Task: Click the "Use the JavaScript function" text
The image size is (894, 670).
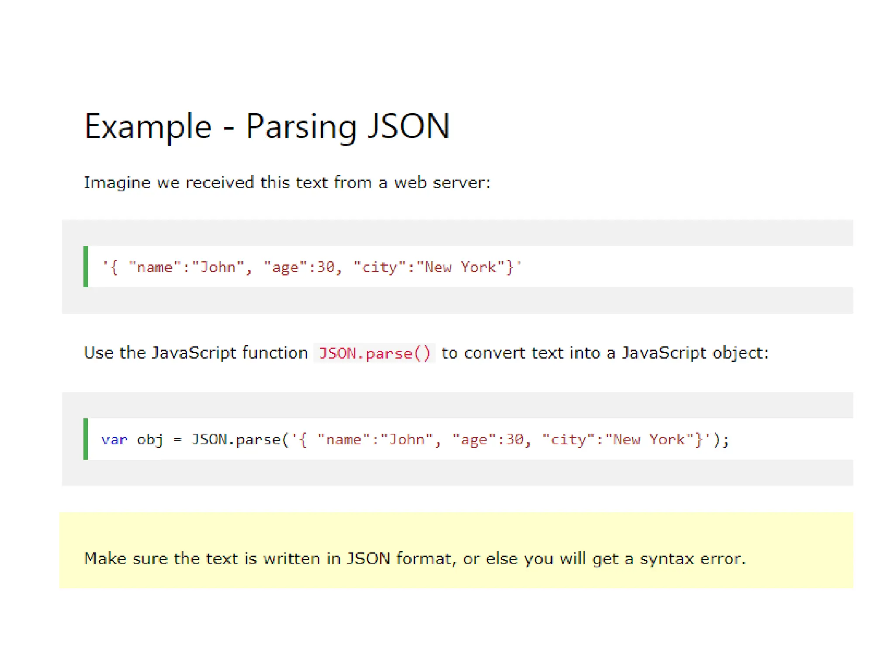Action: pyautogui.click(x=196, y=352)
